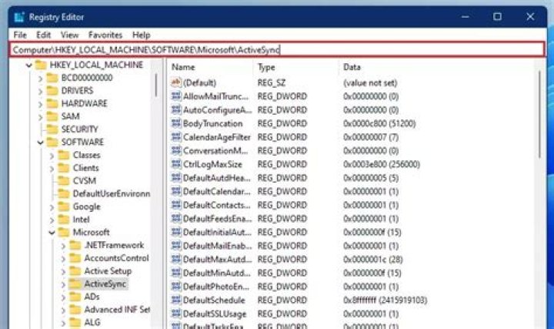This screenshot has width=554, height=329.
Task: Select the DefaultContacts value name
Action: (216, 205)
